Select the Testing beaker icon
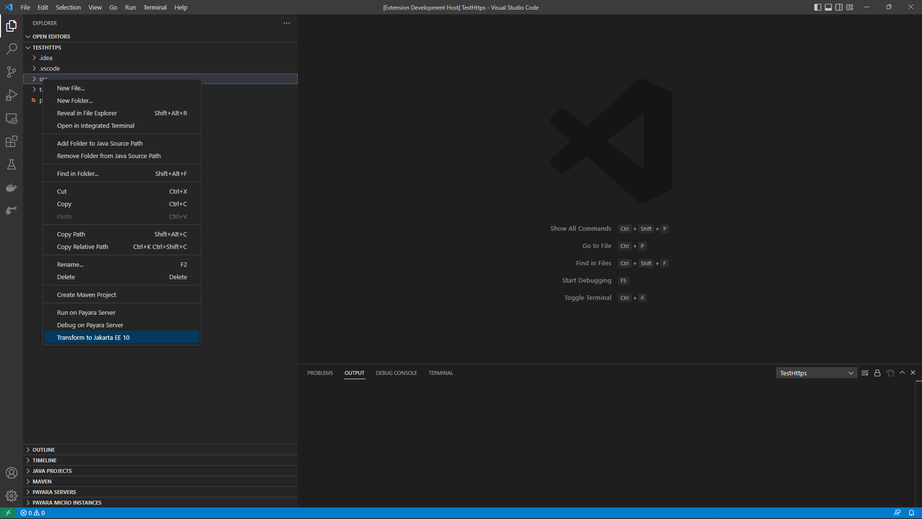Image resolution: width=922 pixels, height=519 pixels. [12, 164]
